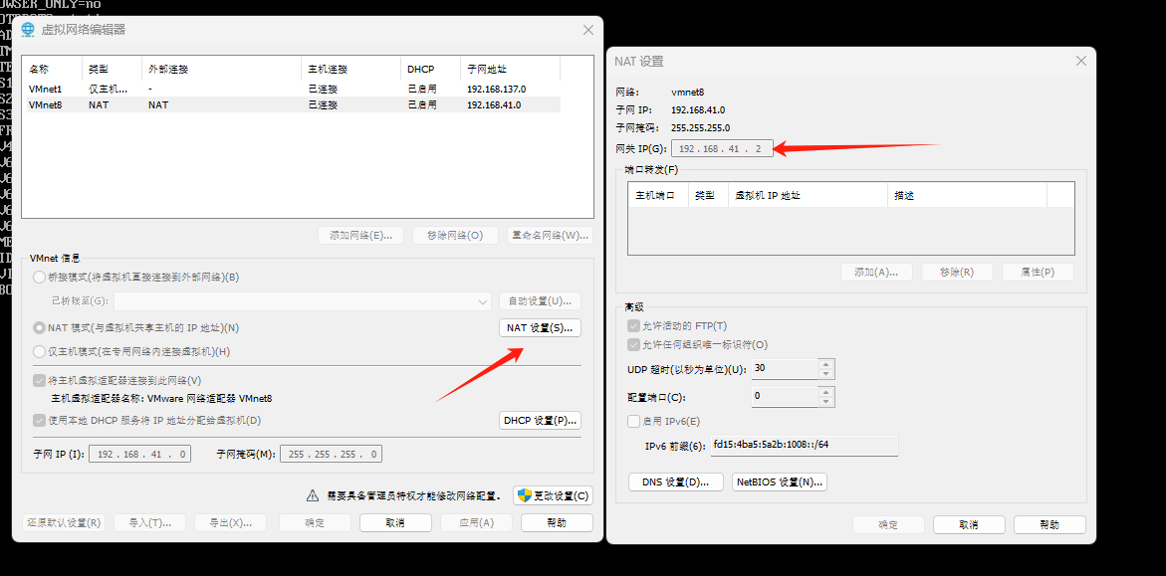Viewport: 1166px width, 576px height.
Task: Click 移除(R) in port forwarding
Action: point(957,272)
